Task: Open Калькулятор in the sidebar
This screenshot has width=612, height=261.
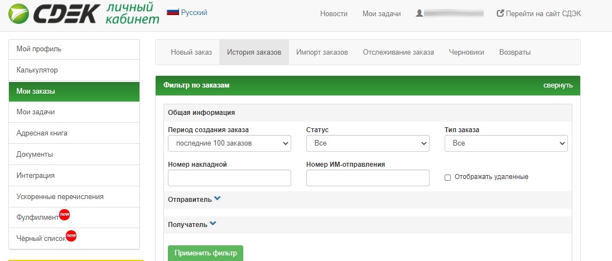Action: 74,70
